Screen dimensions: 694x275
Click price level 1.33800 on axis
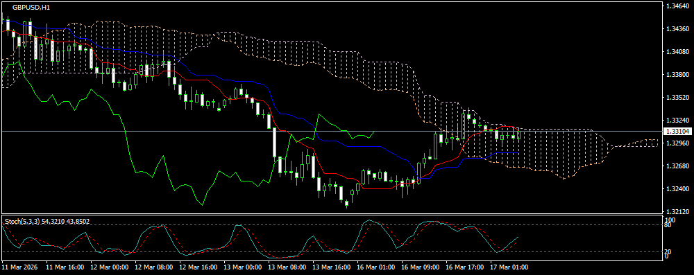tap(677, 75)
